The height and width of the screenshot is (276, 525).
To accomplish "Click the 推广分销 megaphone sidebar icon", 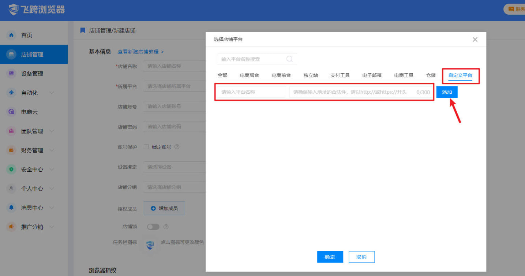I will [x=11, y=227].
